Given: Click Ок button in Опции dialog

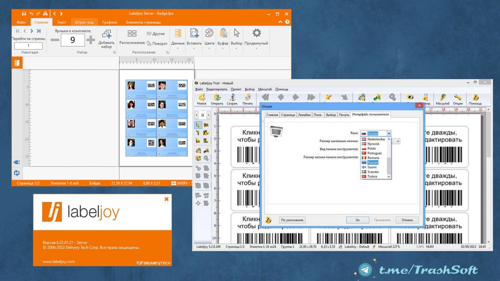Looking at the screenshot, I should (357, 220).
